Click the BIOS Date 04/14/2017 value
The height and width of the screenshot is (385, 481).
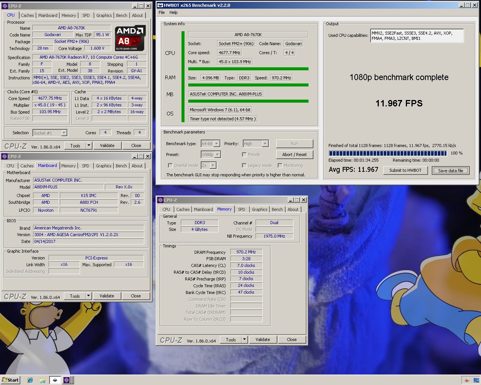(89, 241)
